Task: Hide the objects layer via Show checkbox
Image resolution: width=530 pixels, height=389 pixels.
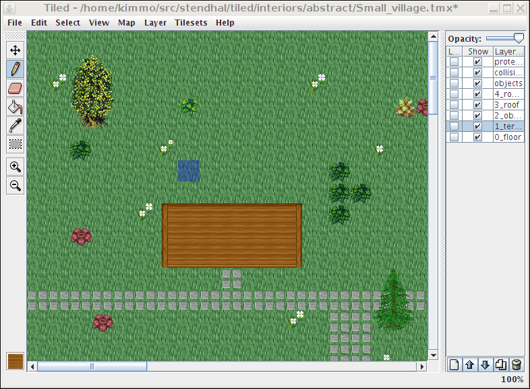Action: (477, 83)
